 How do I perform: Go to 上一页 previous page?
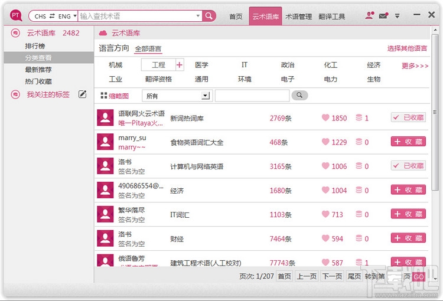coord(307,276)
